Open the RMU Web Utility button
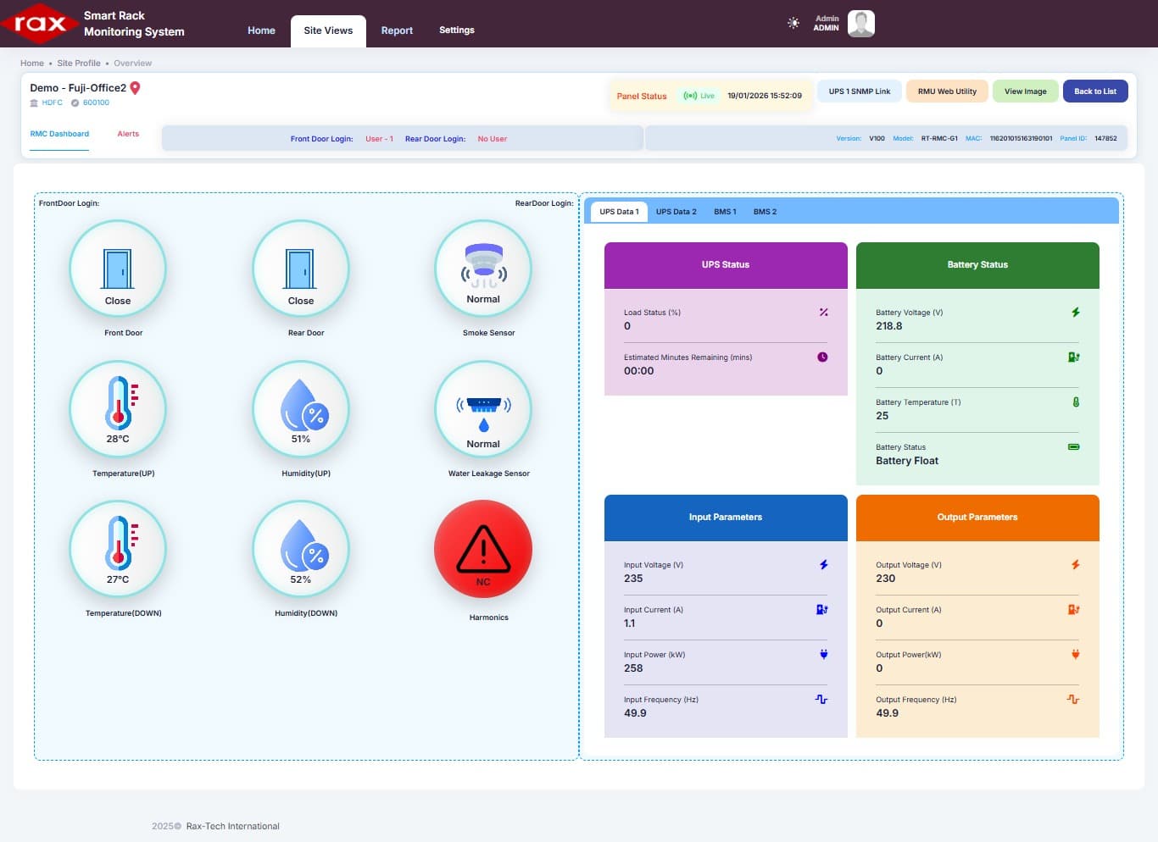Viewport: 1158px width, 842px height. click(x=947, y=91)
